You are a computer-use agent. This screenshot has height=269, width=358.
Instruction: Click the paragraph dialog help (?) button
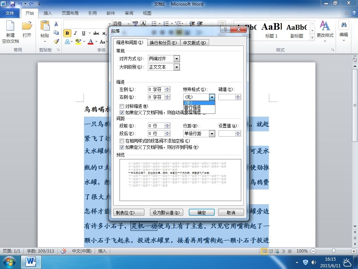coord(225,29)
